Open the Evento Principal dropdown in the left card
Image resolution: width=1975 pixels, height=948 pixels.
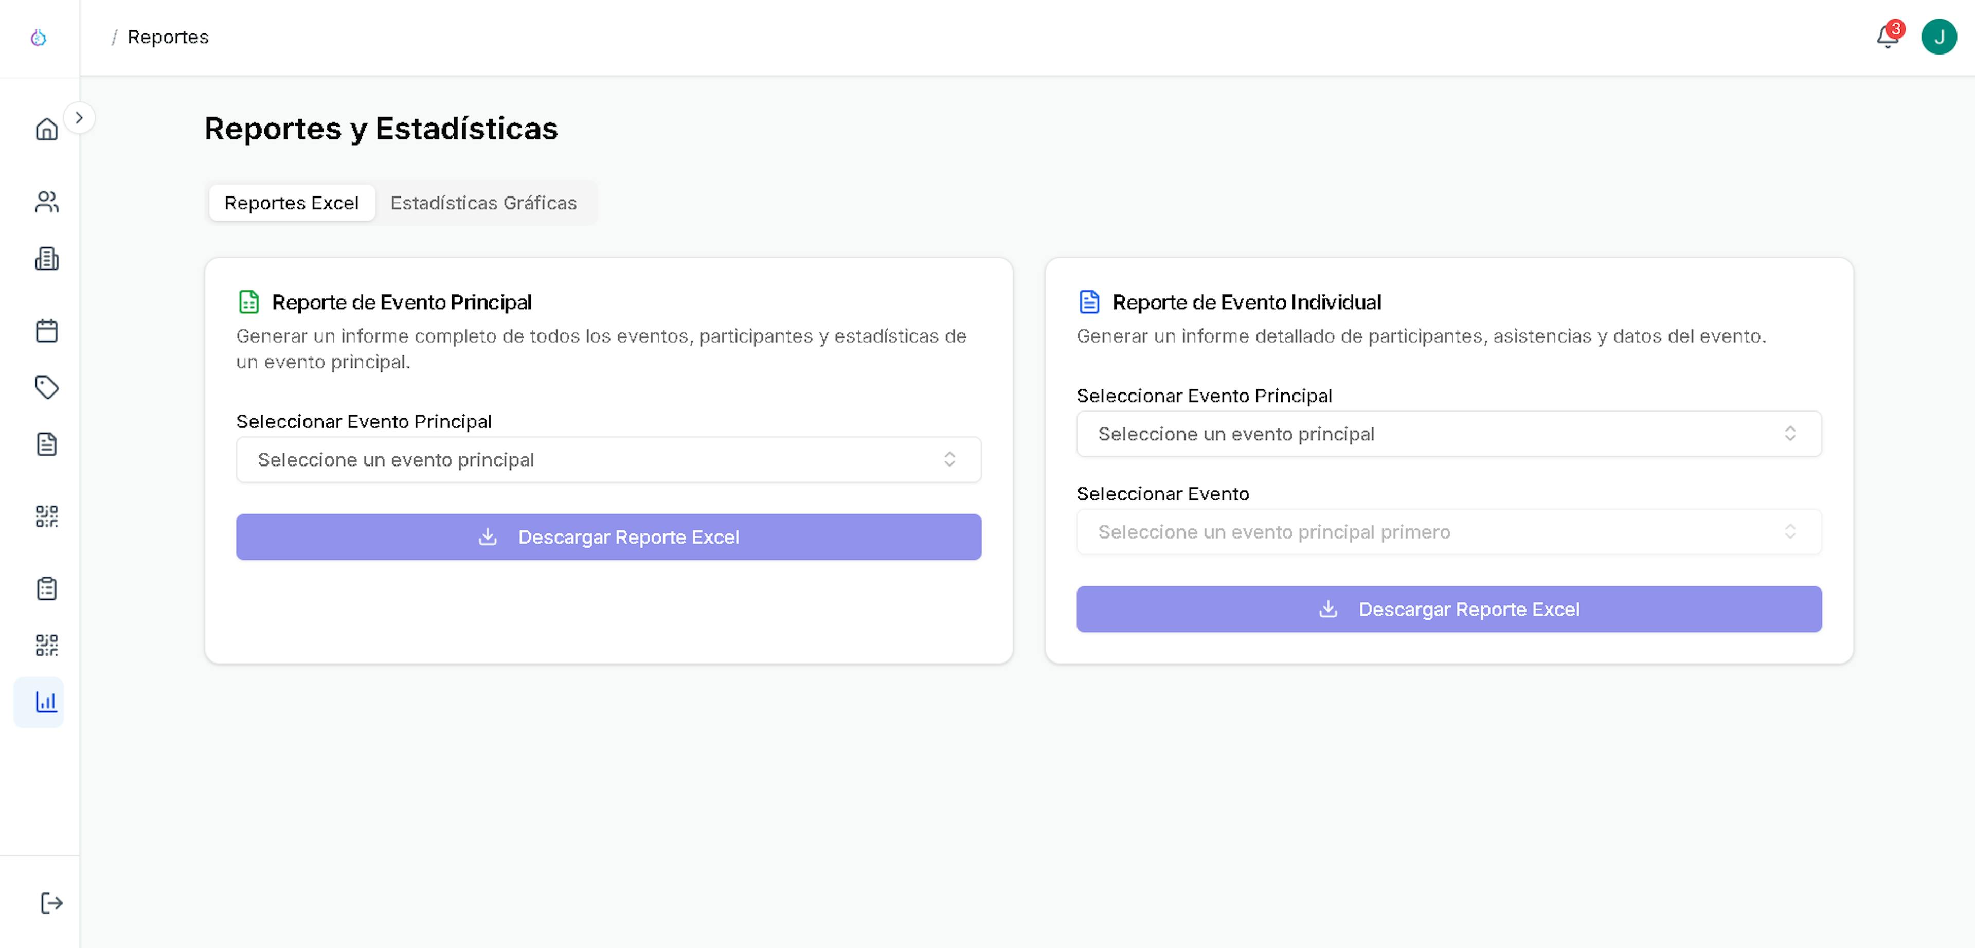coord(608,459)
